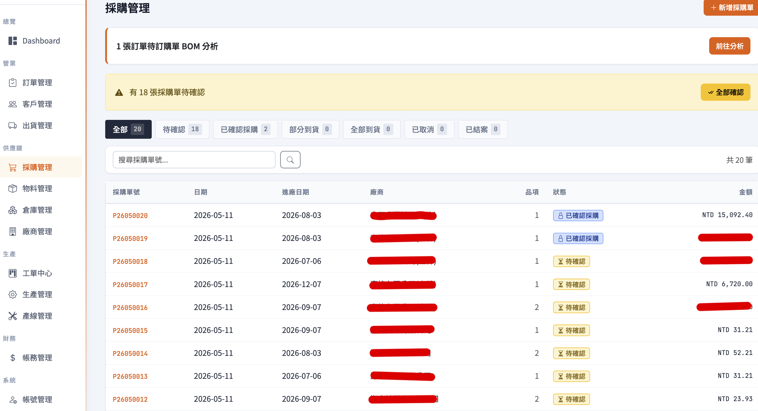Click amount NTD 15,092.40
This screenshot has width=758, height=411.
tap(727, 215)
